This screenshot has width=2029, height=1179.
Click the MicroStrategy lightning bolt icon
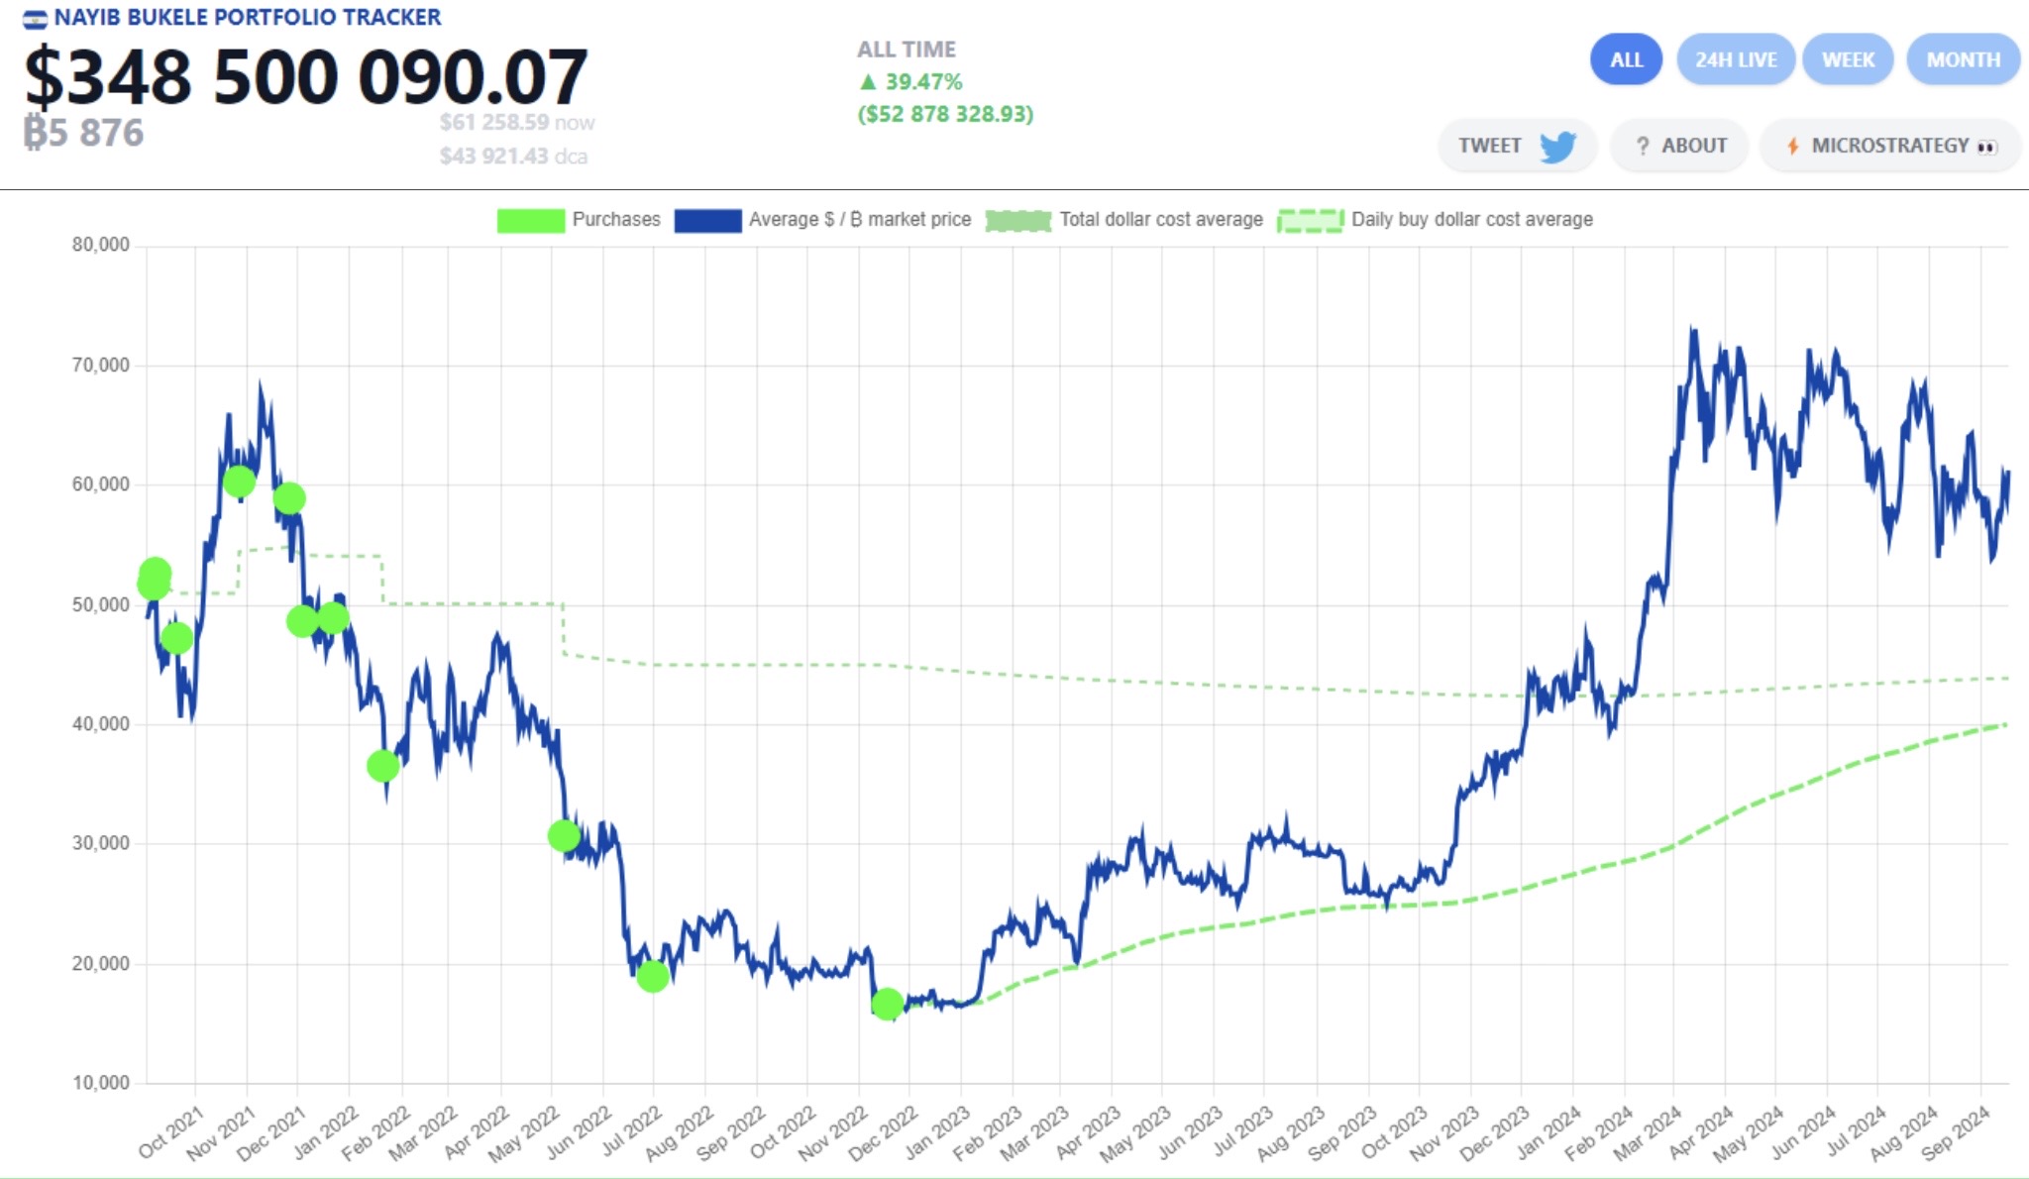tap(1792, 146)
